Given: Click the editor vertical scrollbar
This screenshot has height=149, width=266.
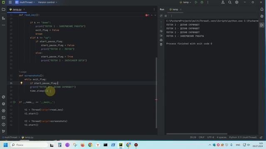Looking at the screenshot, I should point(156,93).
